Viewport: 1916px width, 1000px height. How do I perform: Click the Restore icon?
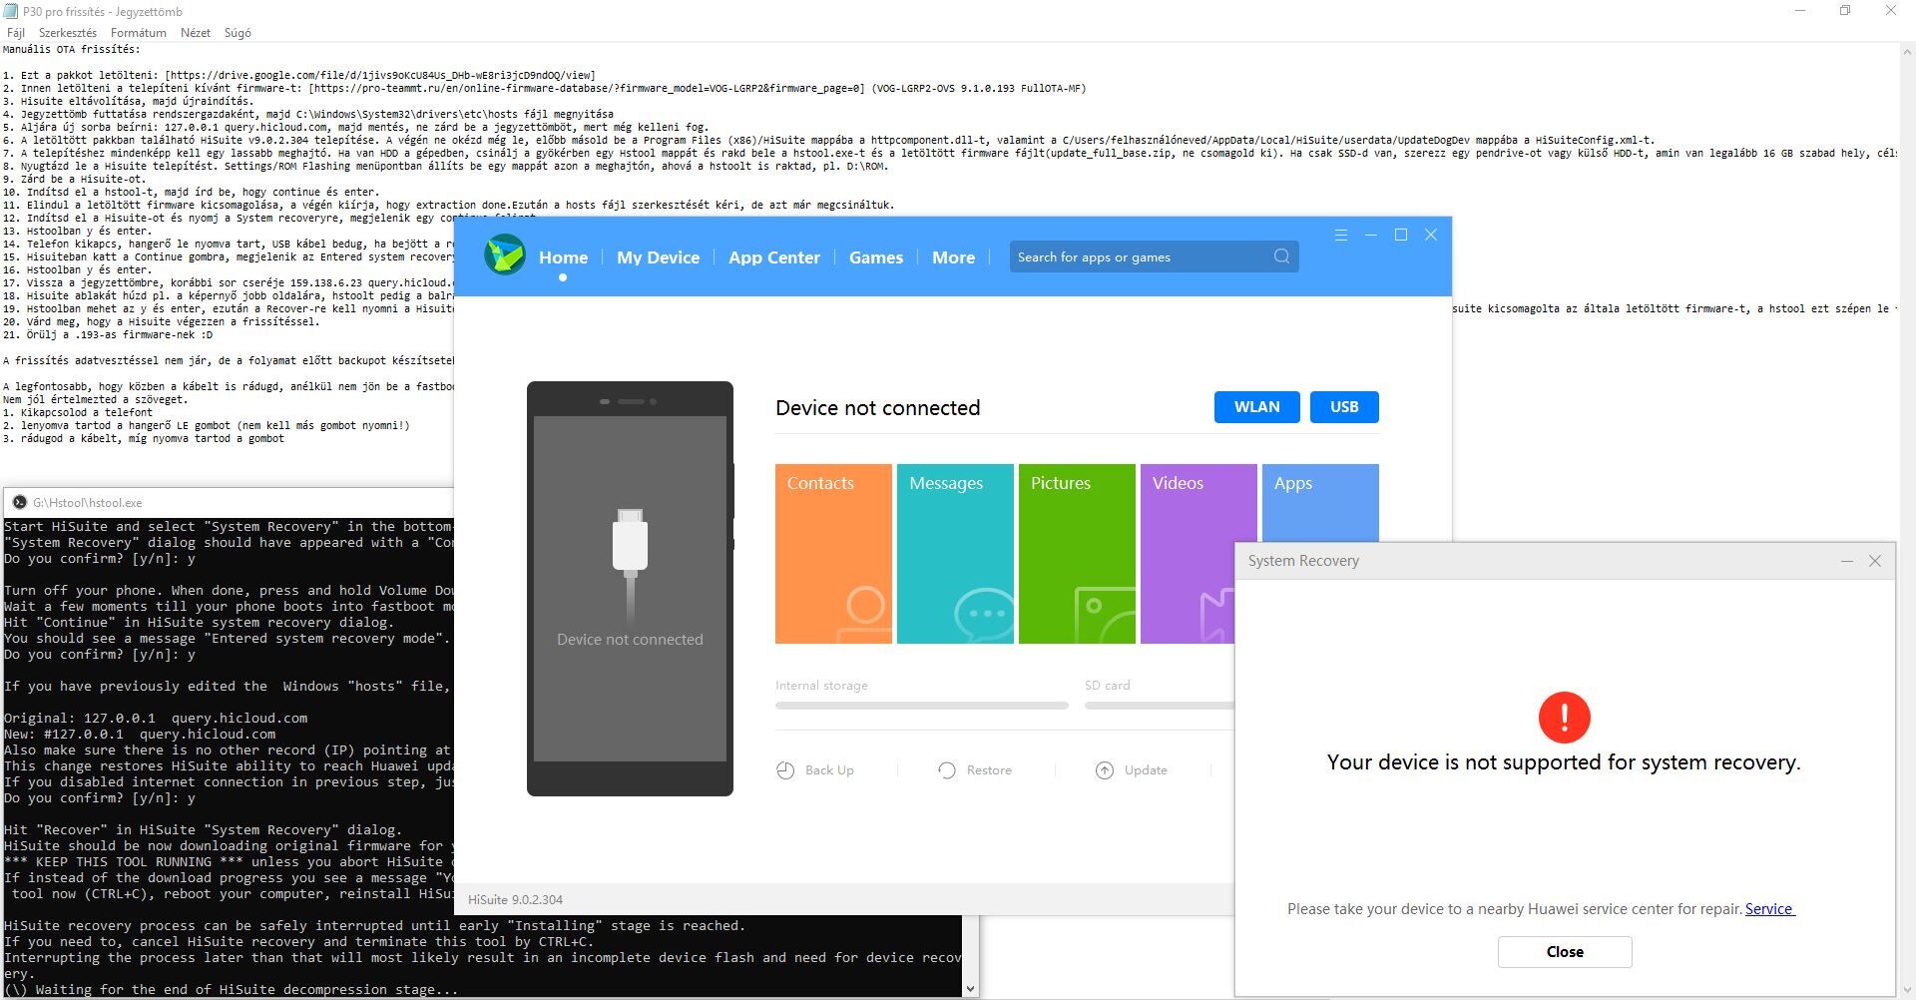947,770
